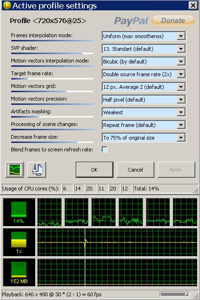Click the 152 MB memory indicator
Image resolution: width=200 pixels, height=300 pixels.
pos(19,272)
